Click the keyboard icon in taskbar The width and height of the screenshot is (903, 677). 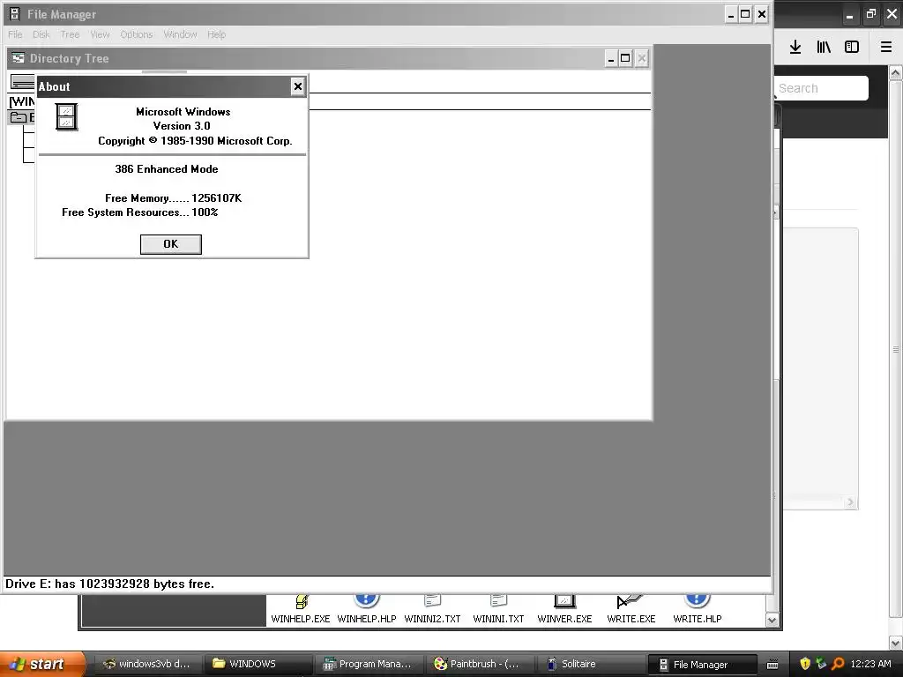pos(772,665)
